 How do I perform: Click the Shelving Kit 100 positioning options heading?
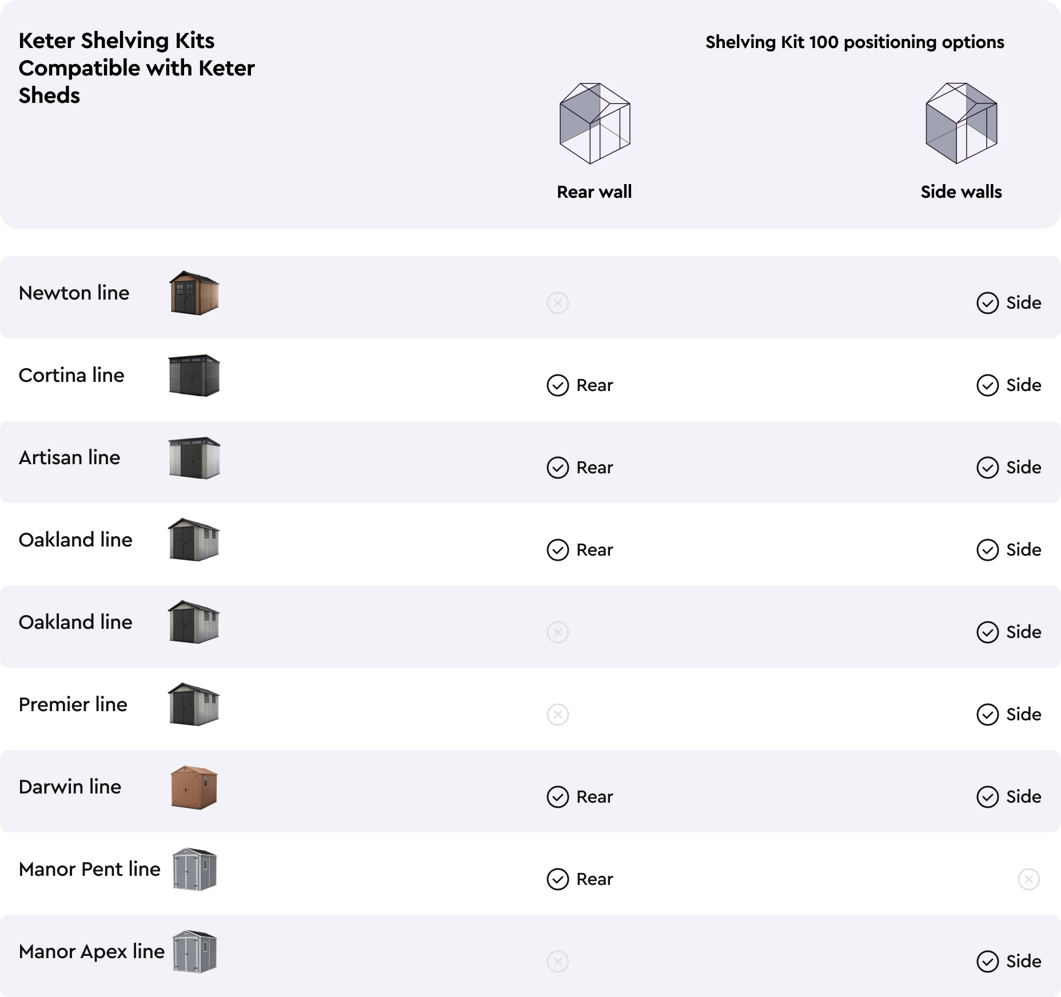click(x=855, y=42)
